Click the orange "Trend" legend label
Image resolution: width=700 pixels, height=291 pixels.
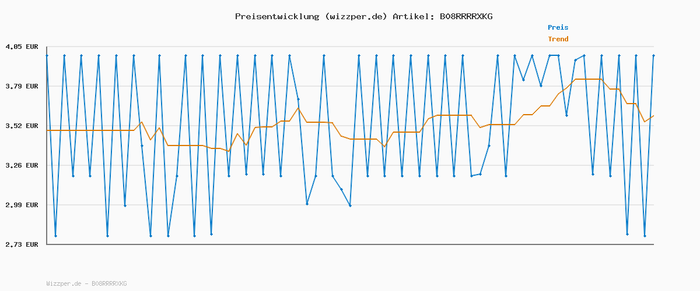(x=558, y=39)
